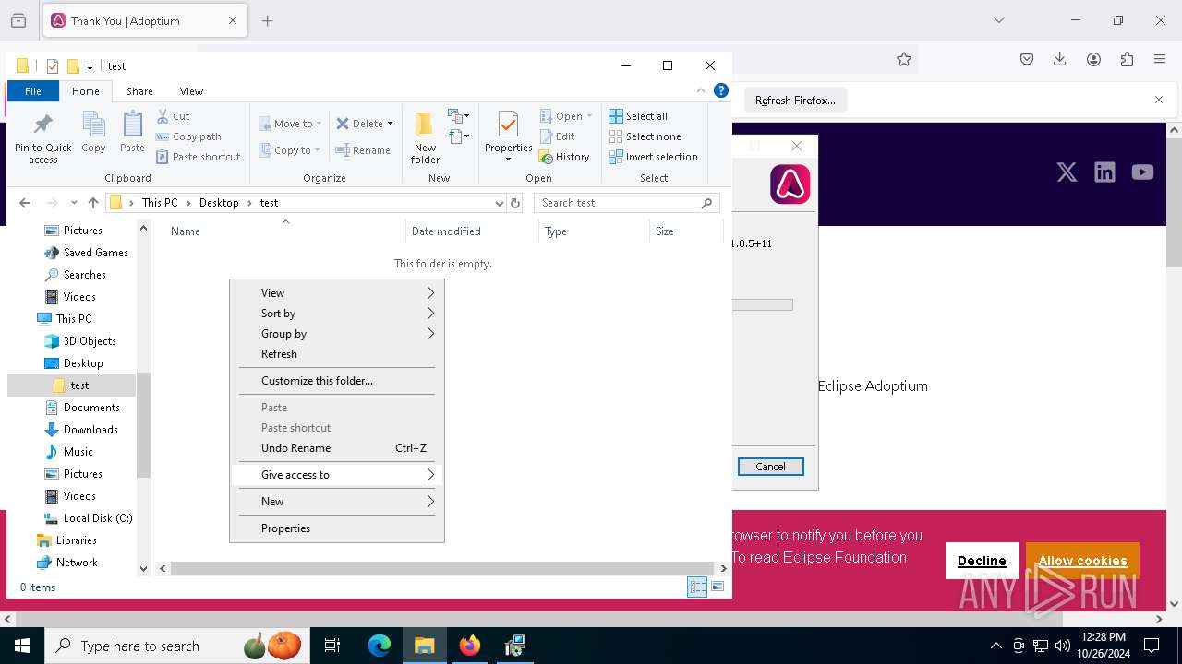Bookmark this page with star icon
1182x664 pixels.
coord(904,59)
